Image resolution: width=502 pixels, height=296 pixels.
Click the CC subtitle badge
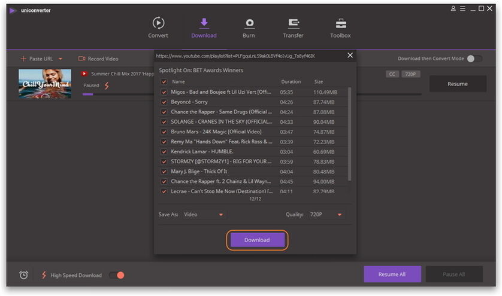click(392, 74)
